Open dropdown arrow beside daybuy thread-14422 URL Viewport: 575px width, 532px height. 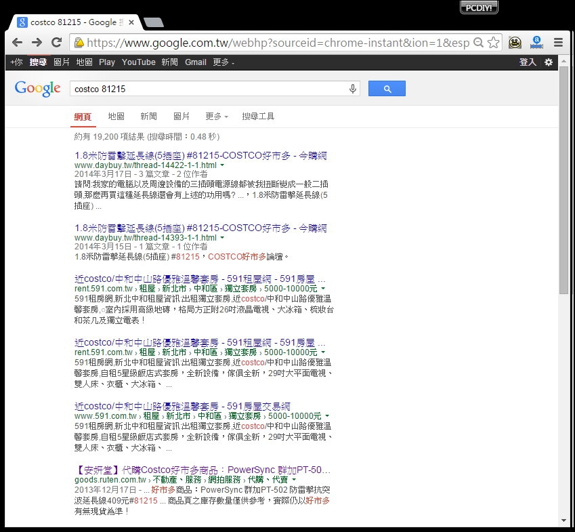222,165
